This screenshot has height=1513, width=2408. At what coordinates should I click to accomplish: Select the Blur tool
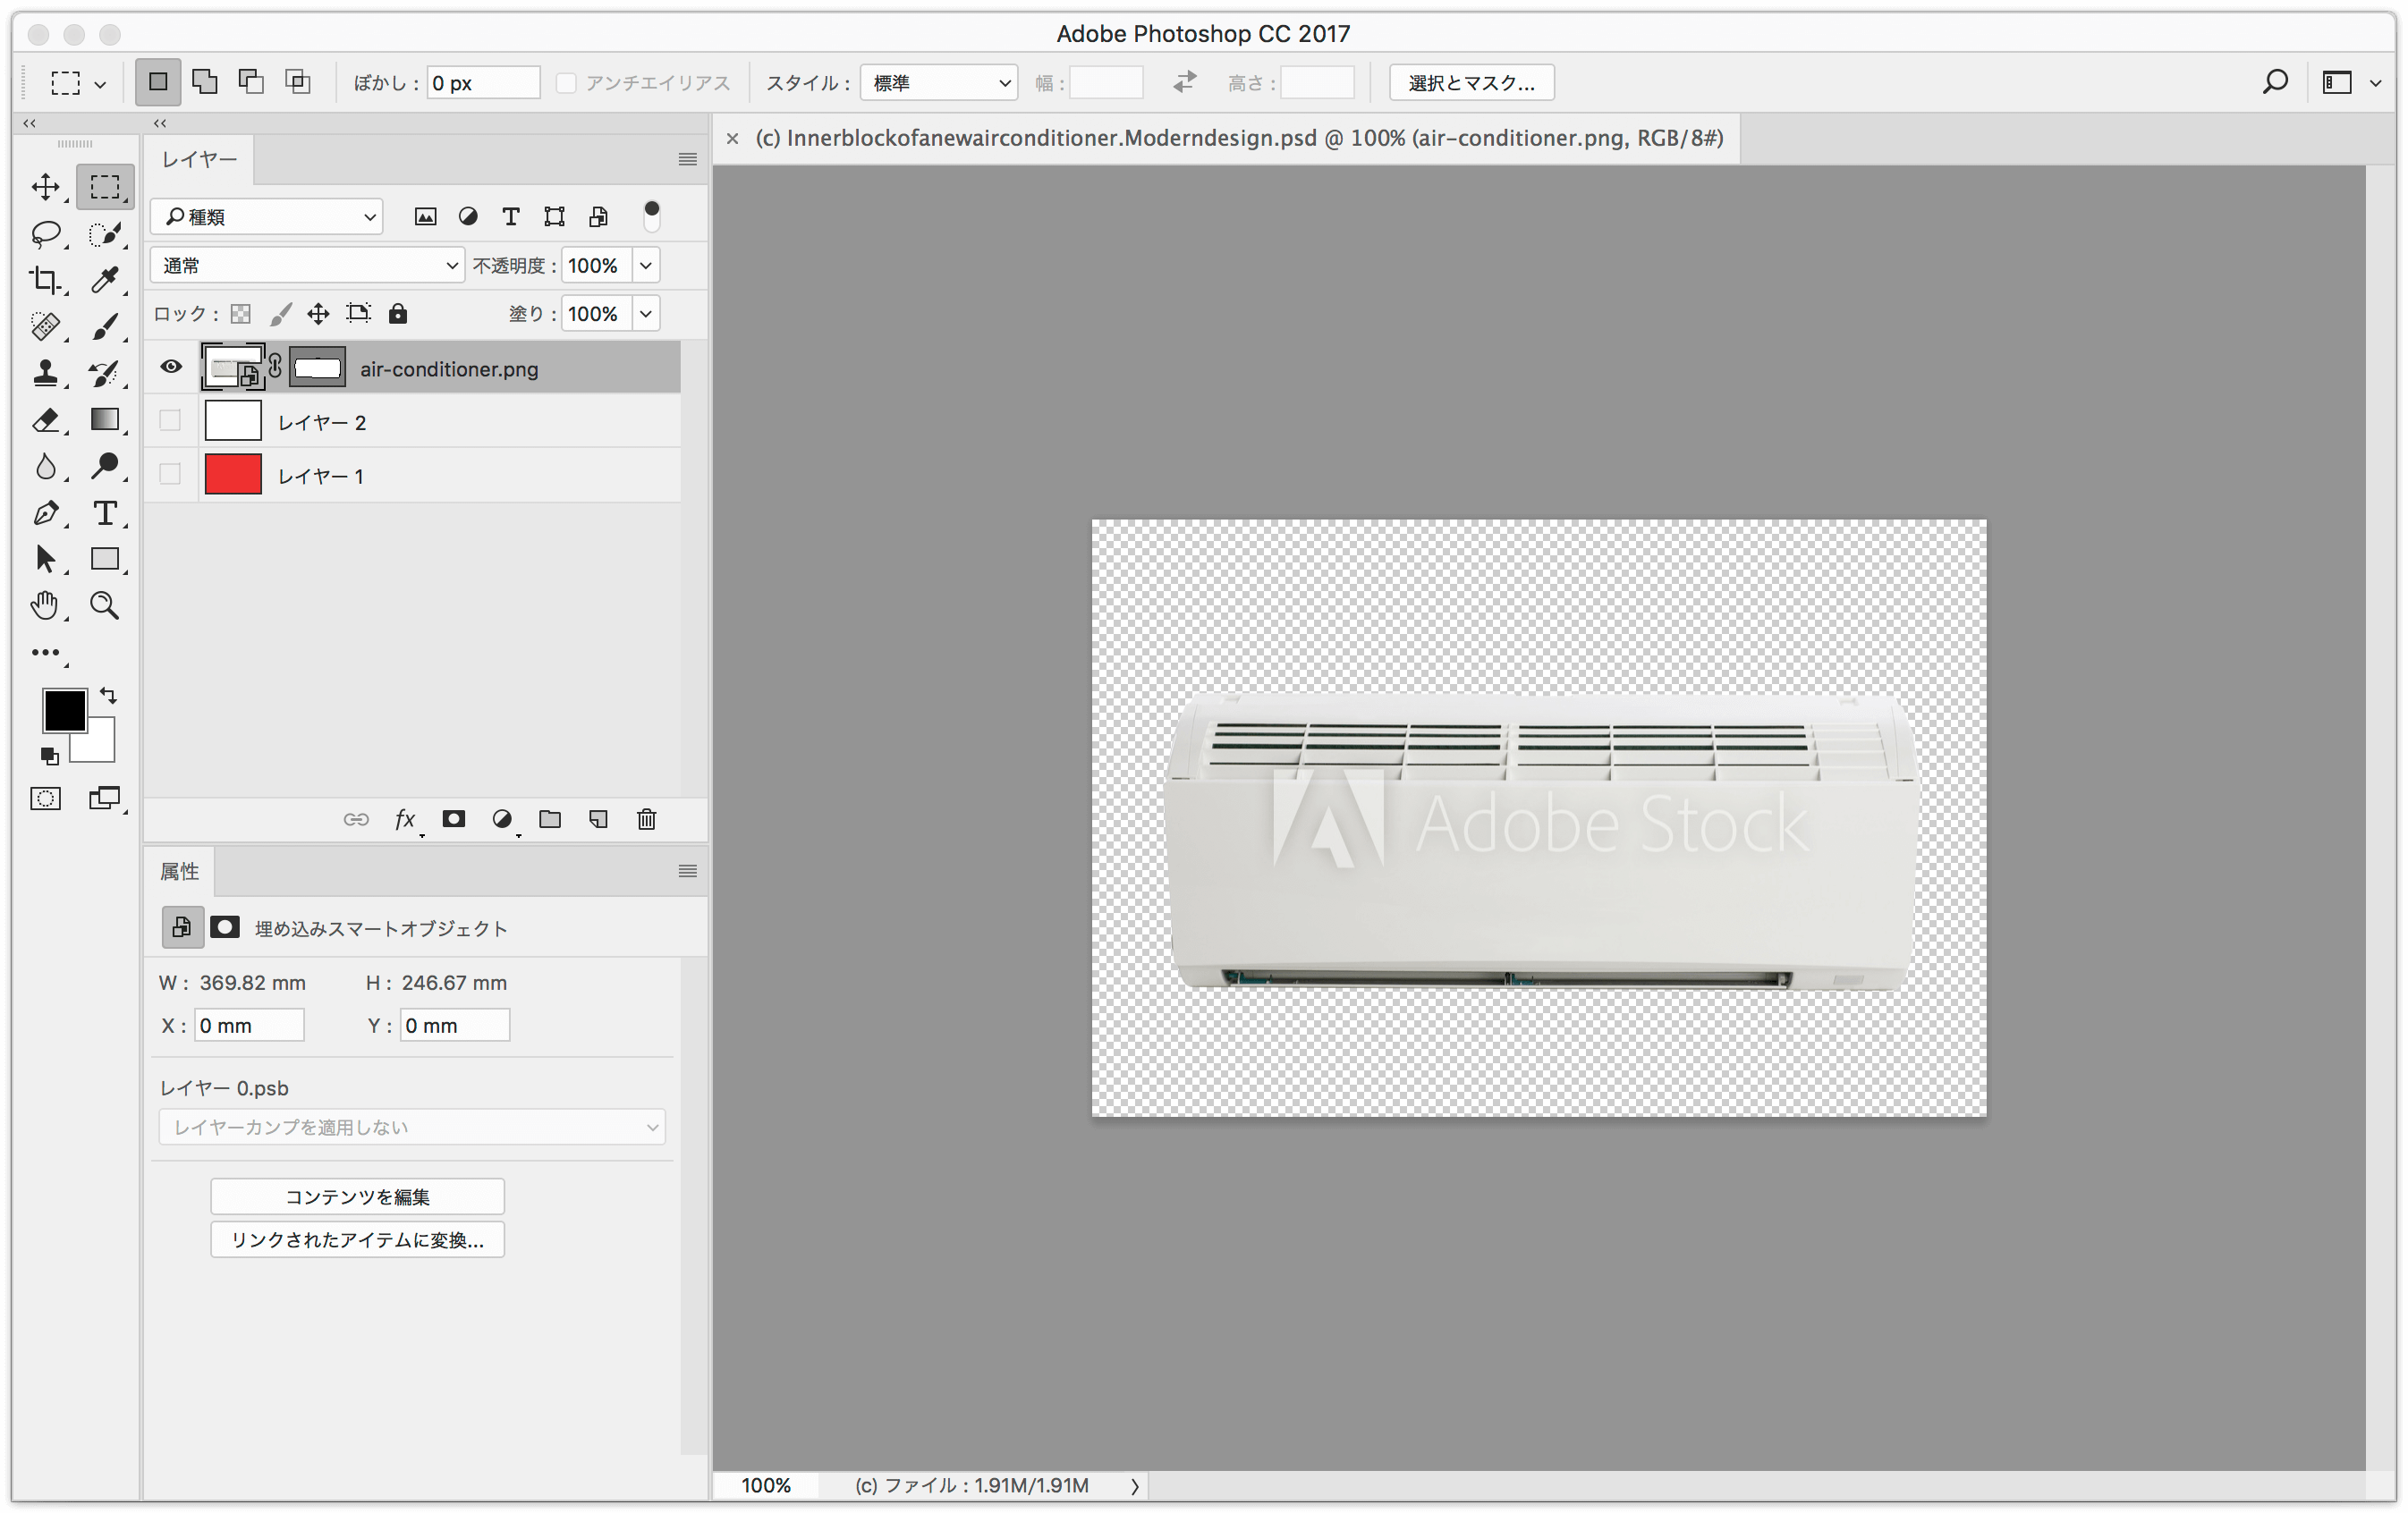coord(46,466)
